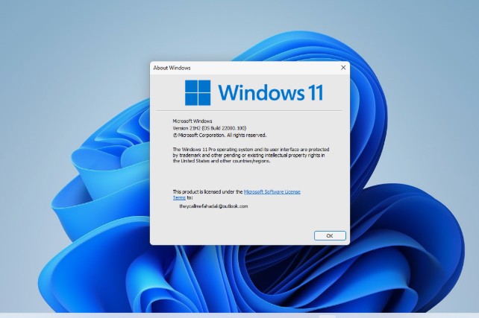Viewport: 479px width, 318px height.
Task: Click the separator line below the logo
Action: (x=250, y=112)
